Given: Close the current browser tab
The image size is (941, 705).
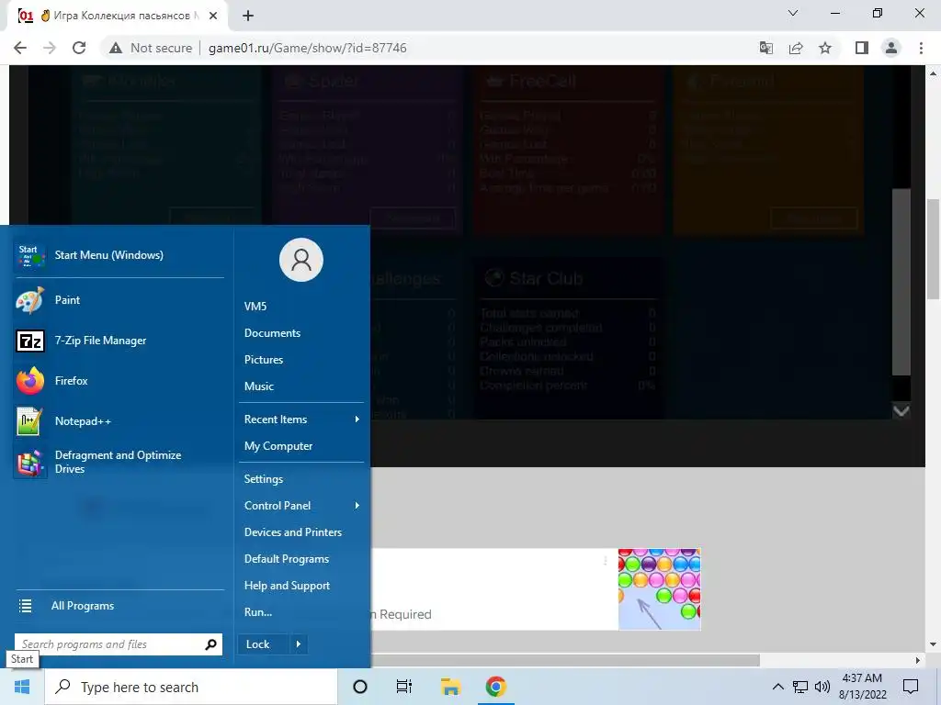Looking at the screenshot, I should pos(213,17).
